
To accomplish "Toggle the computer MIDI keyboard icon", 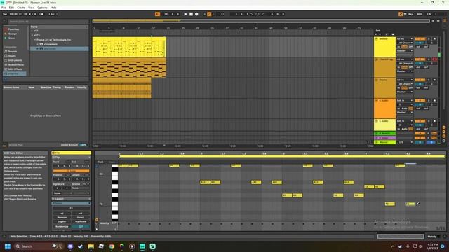I will [406, 14].
